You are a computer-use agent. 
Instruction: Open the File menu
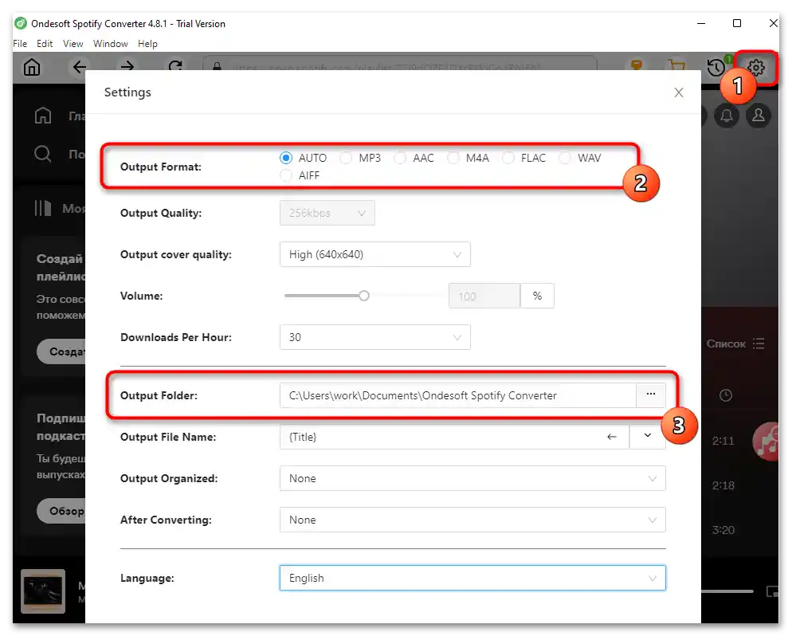click(20, 44)
